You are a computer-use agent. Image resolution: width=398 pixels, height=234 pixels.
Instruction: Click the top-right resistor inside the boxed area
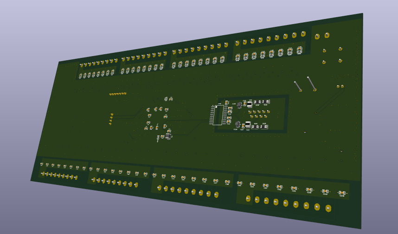(x=266, y=102)
